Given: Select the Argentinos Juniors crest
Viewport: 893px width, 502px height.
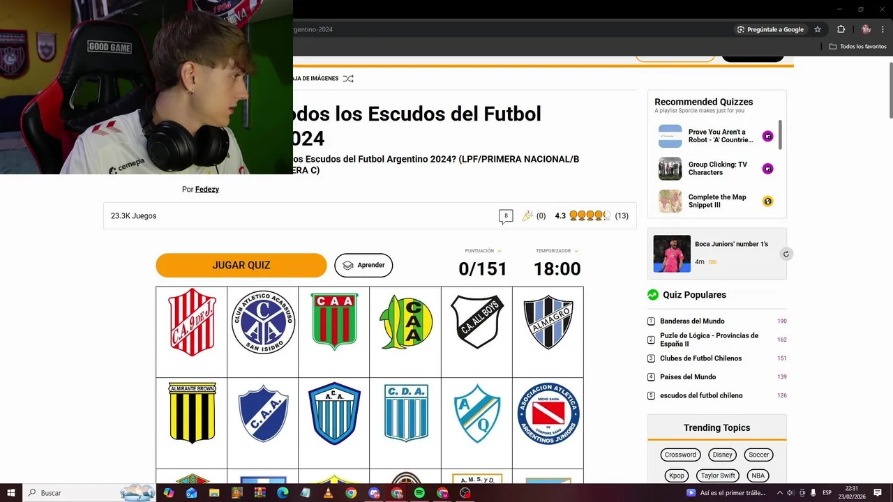Looking at the screenshot, I should 548,413.
